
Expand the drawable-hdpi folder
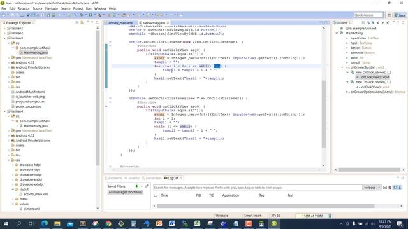[x=13, y=165]
